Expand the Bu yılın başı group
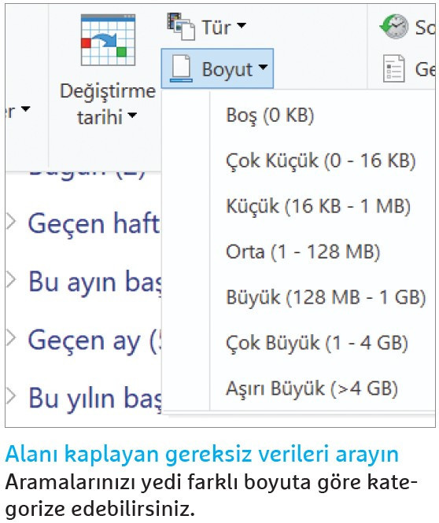The height and width of the screenshot is (523, 439). (x=11, y=396)
